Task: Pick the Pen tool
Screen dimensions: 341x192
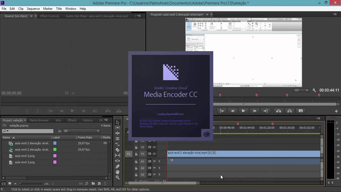Action: click(117, 166)
